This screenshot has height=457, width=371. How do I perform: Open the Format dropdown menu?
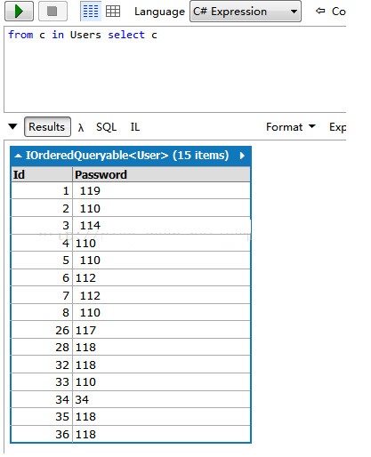[x=290, y=127]
